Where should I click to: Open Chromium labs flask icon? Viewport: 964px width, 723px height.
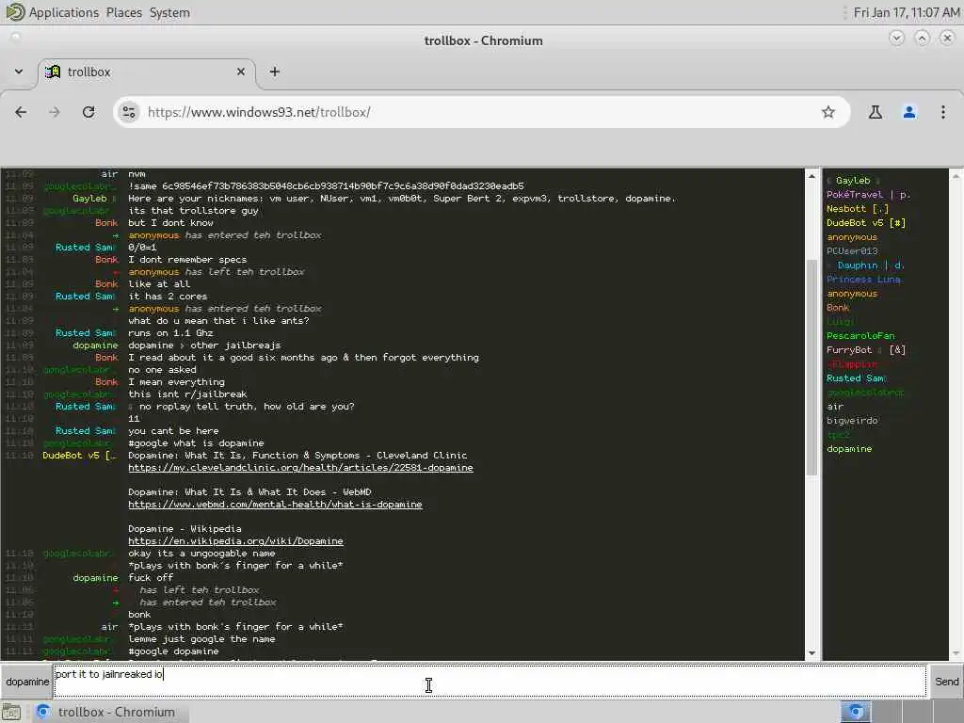click(x=875, y=112)
